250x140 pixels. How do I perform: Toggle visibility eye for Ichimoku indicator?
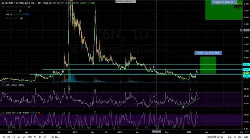click(x=29, y=7)
